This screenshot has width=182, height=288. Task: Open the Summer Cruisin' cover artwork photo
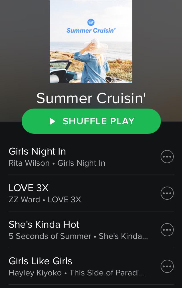(91, 42)
